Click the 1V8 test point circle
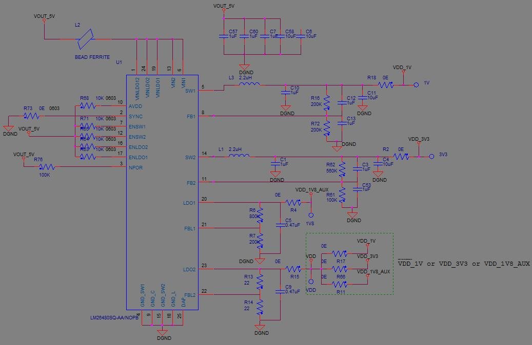 coord(311,215)
